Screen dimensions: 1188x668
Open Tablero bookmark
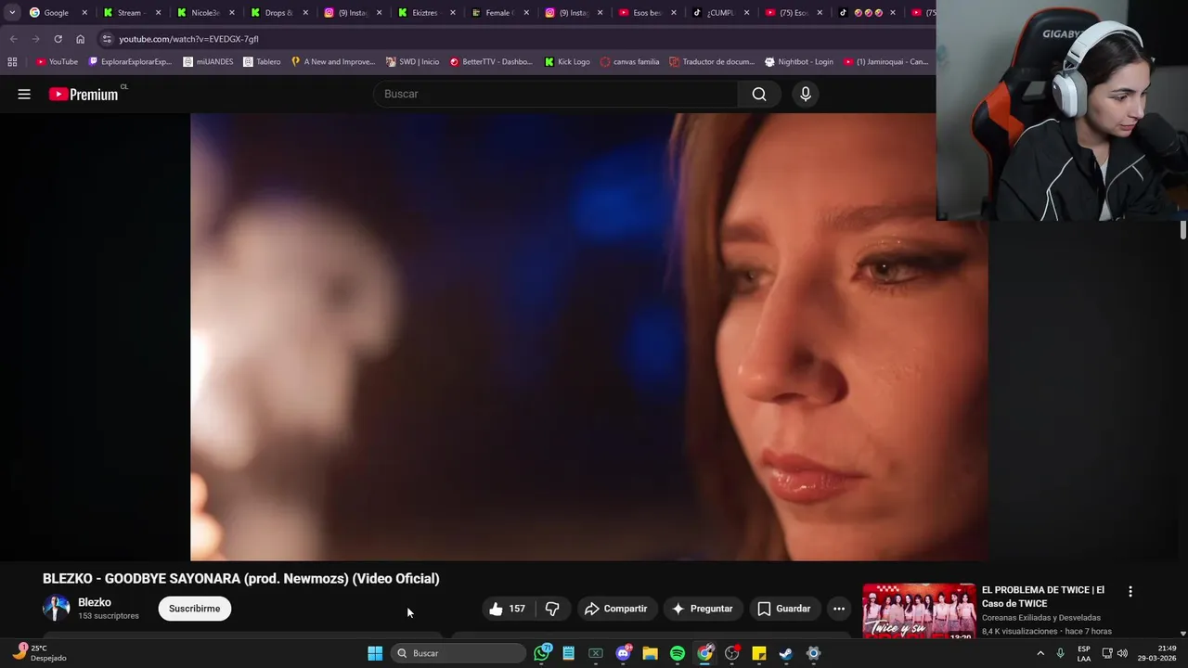tap(262, 62)
